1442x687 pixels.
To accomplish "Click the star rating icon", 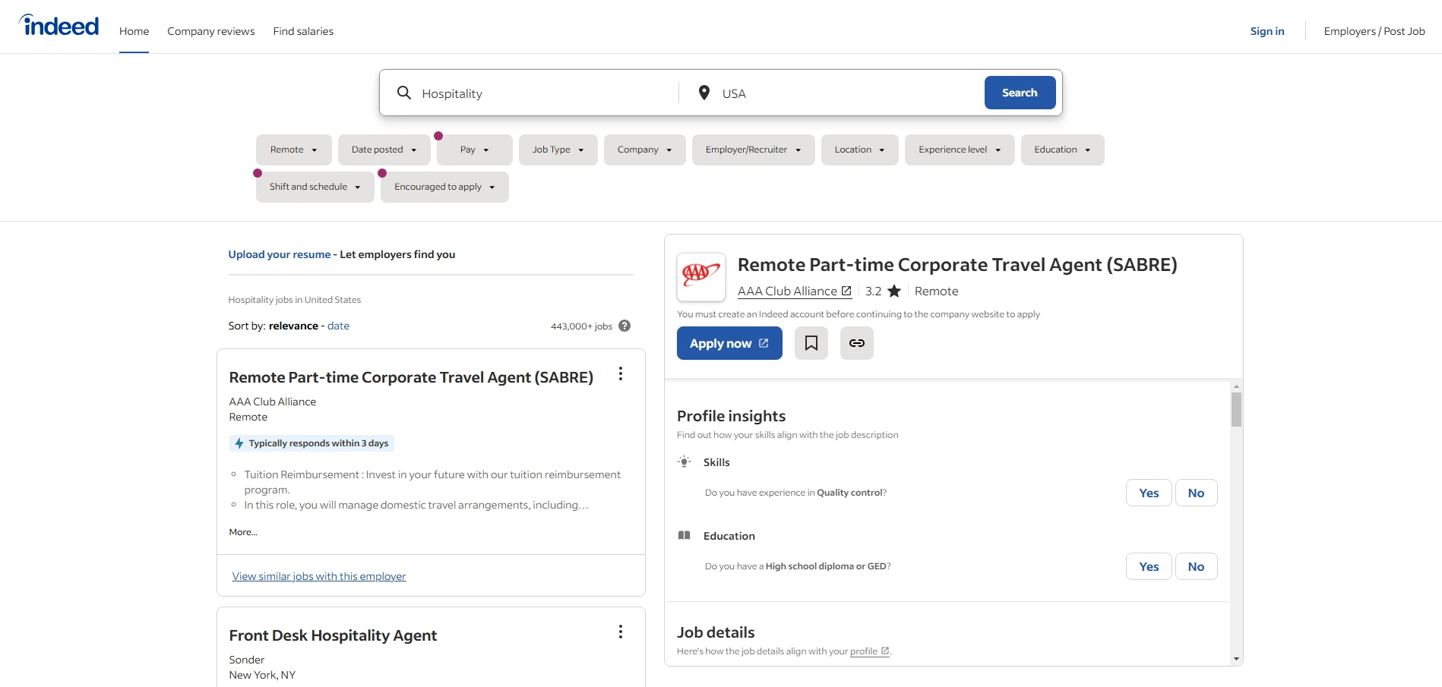I will [x=894, y=291].
